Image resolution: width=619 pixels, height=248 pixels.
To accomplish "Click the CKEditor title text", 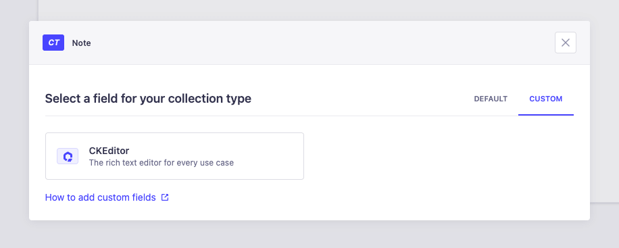I will (x=109, y=151).
